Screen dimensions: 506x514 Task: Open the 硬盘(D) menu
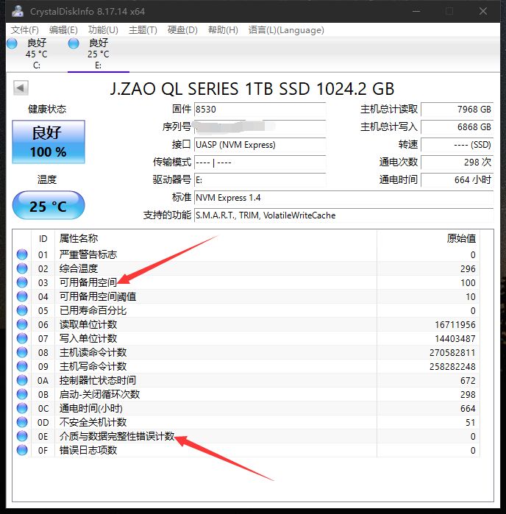(182, 30)
